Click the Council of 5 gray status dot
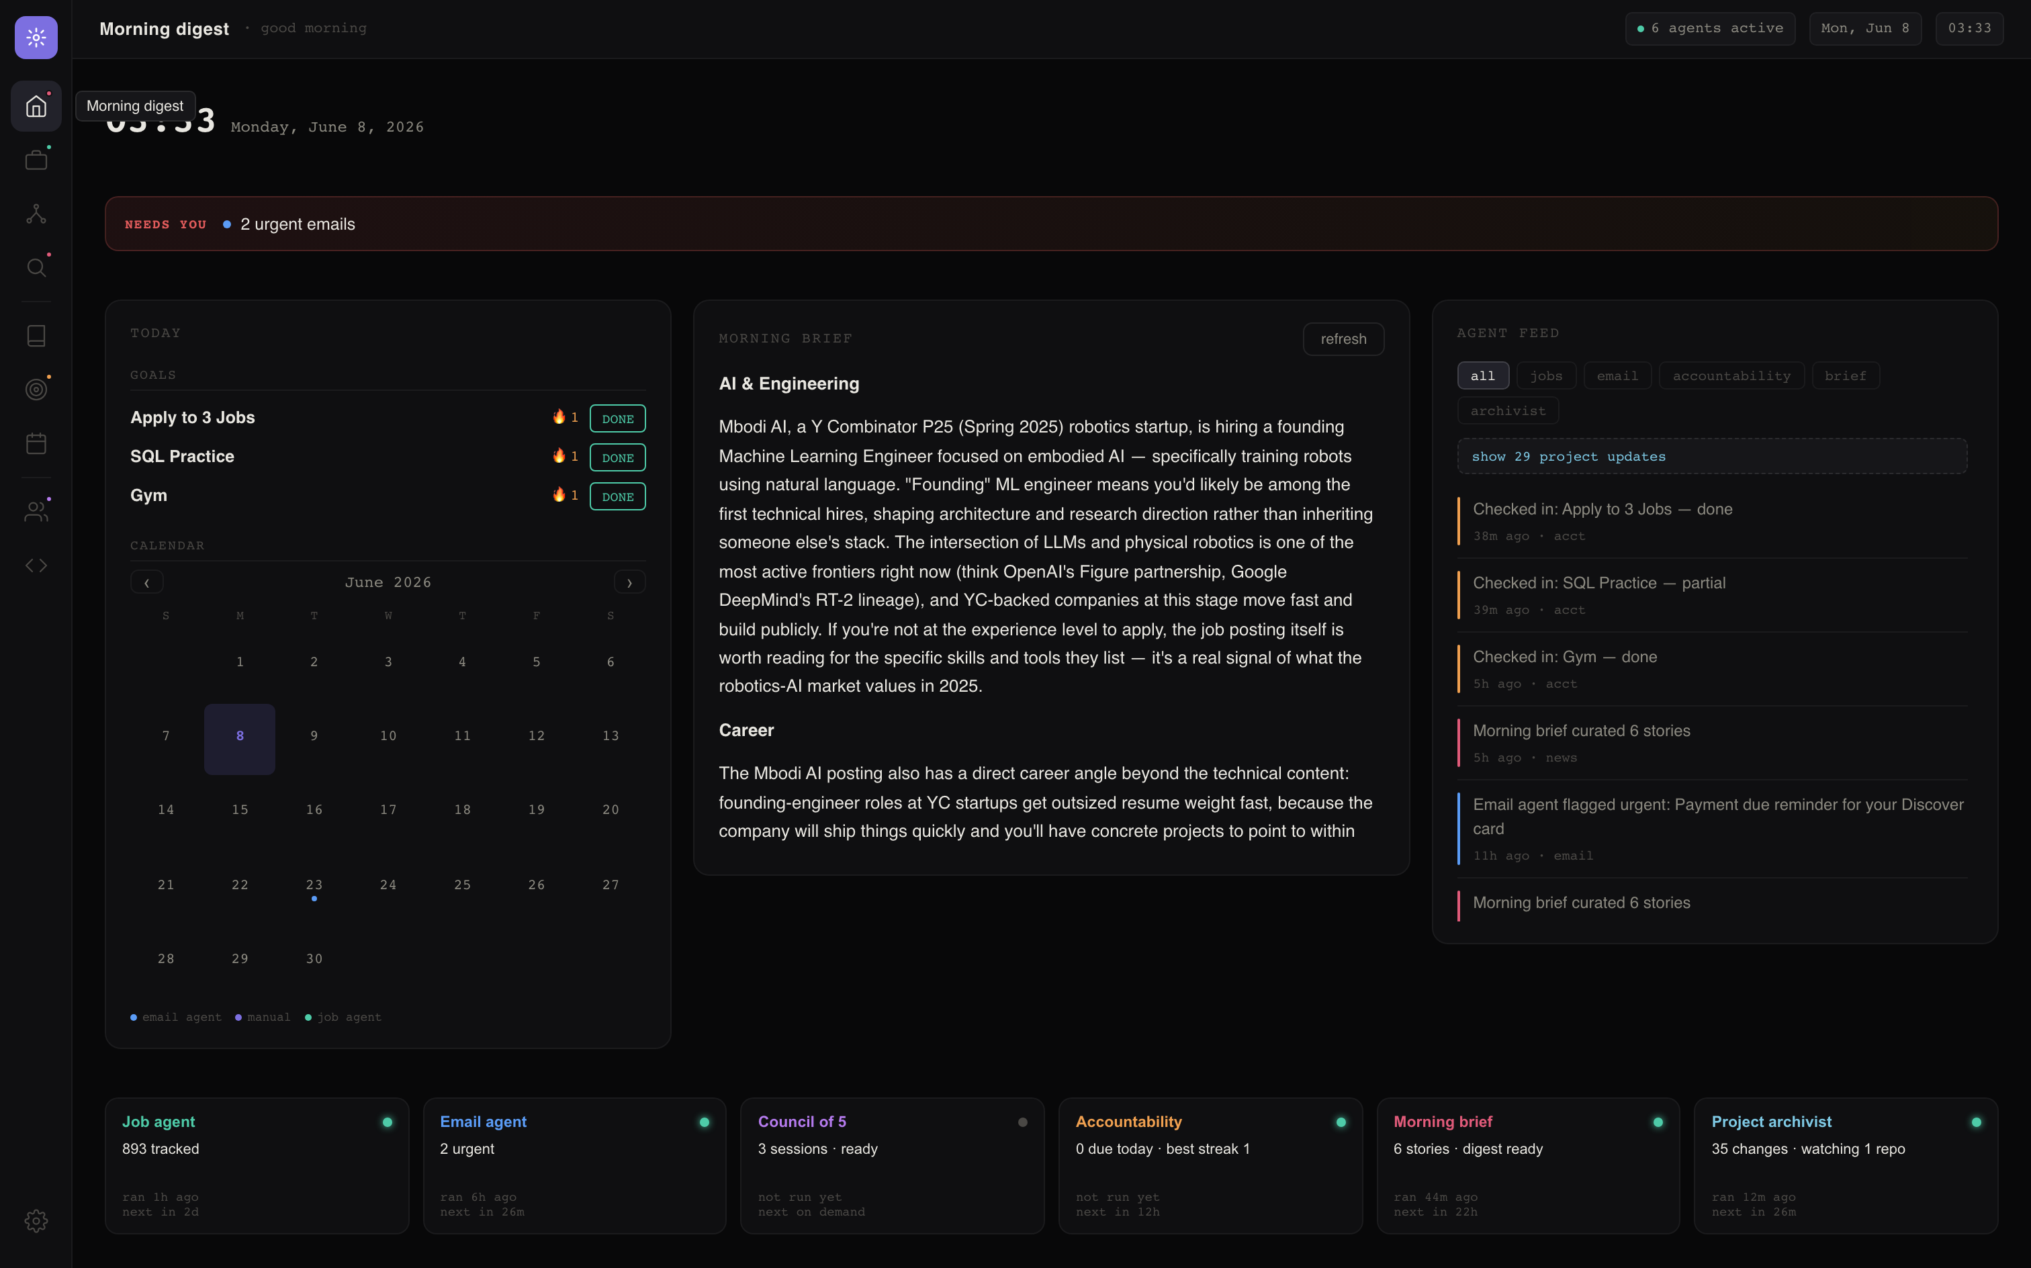 [x=1022, y=1121]
